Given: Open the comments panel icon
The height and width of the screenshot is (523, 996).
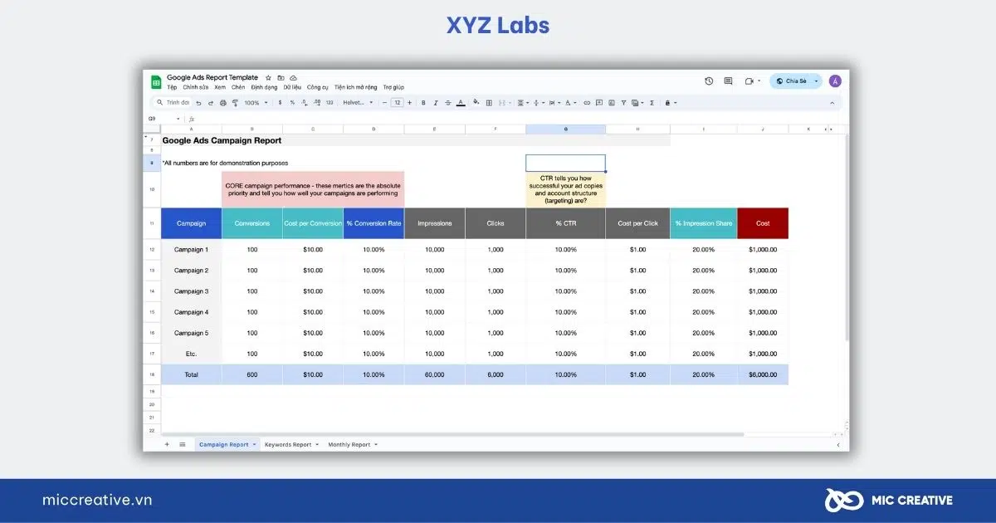Looking at the screenshot, I should point(728,81).
